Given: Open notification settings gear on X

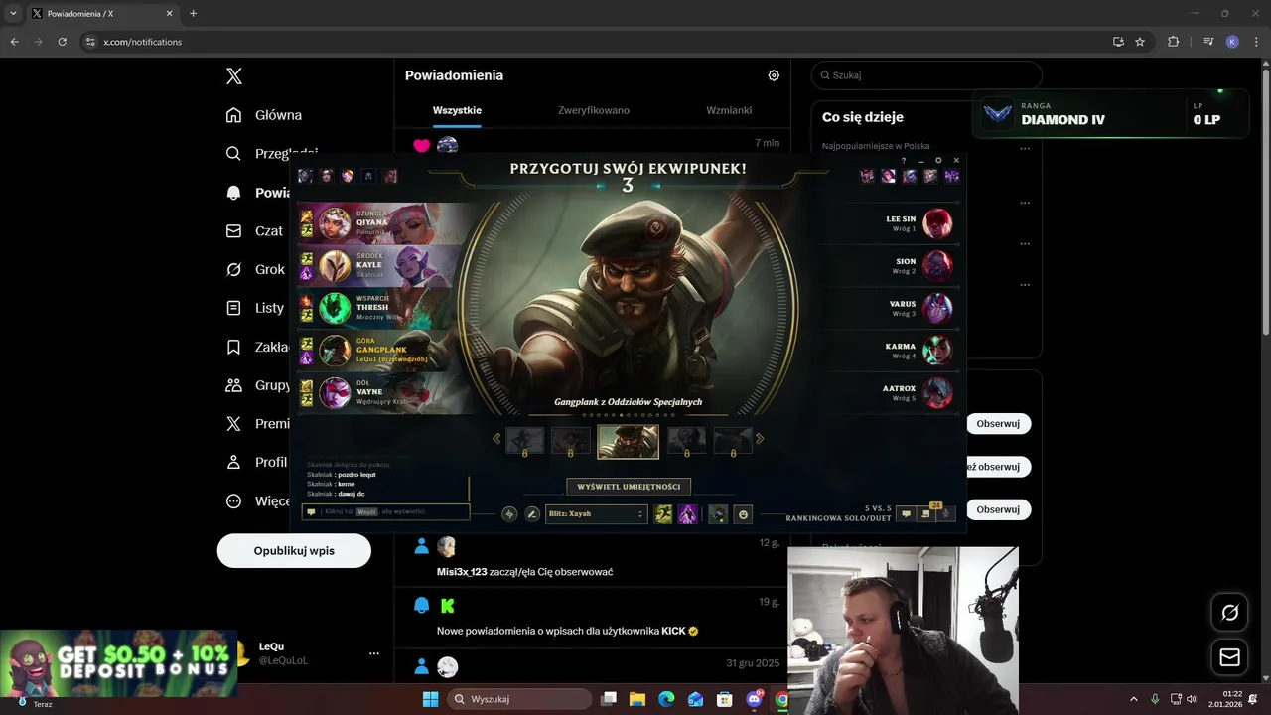Looking at the screenshot, I should pos(774,75).
